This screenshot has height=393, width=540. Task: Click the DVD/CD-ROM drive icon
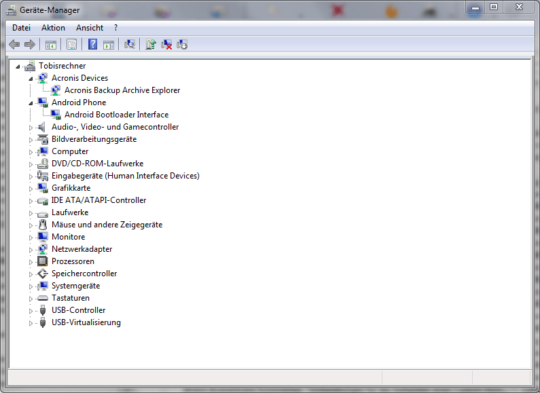click(43, 164)
